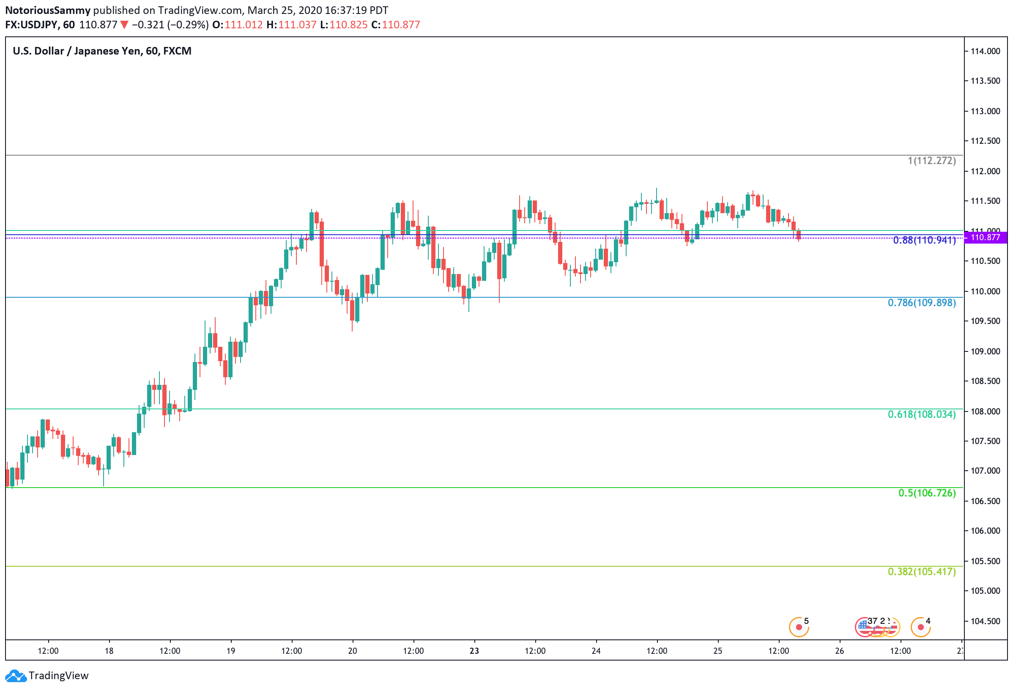Click the high value H:111.037

[292, 25]
